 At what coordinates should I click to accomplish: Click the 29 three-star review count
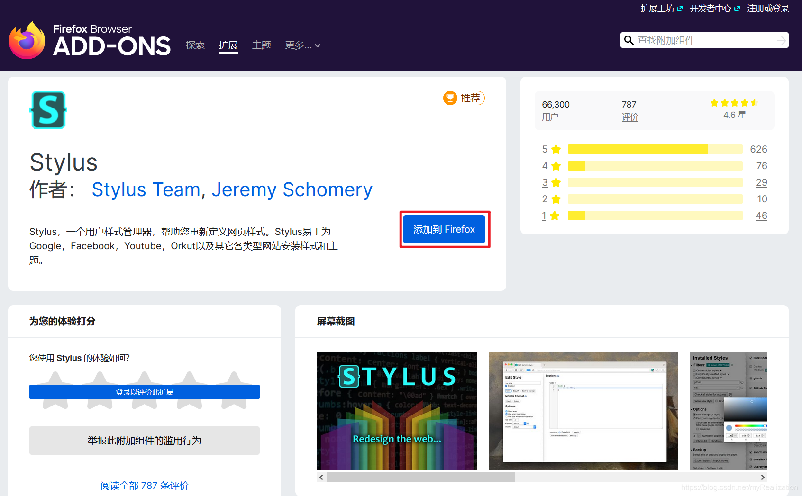(762, 182)
